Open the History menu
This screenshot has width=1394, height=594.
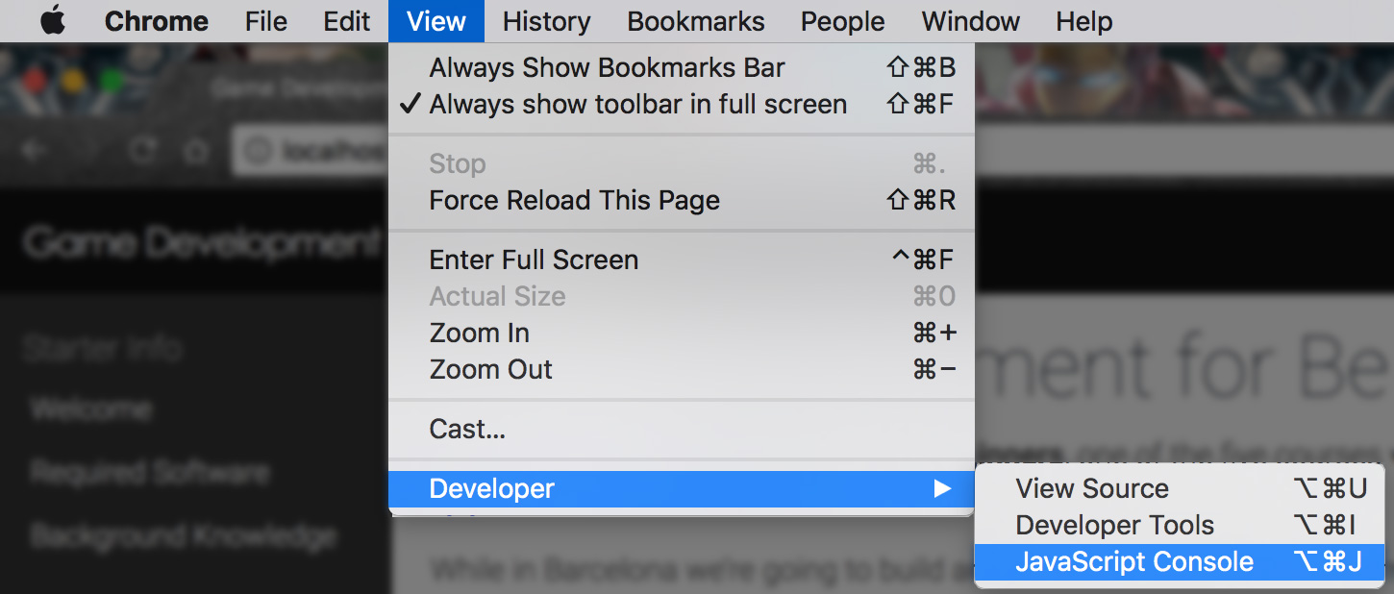[546, 21]
